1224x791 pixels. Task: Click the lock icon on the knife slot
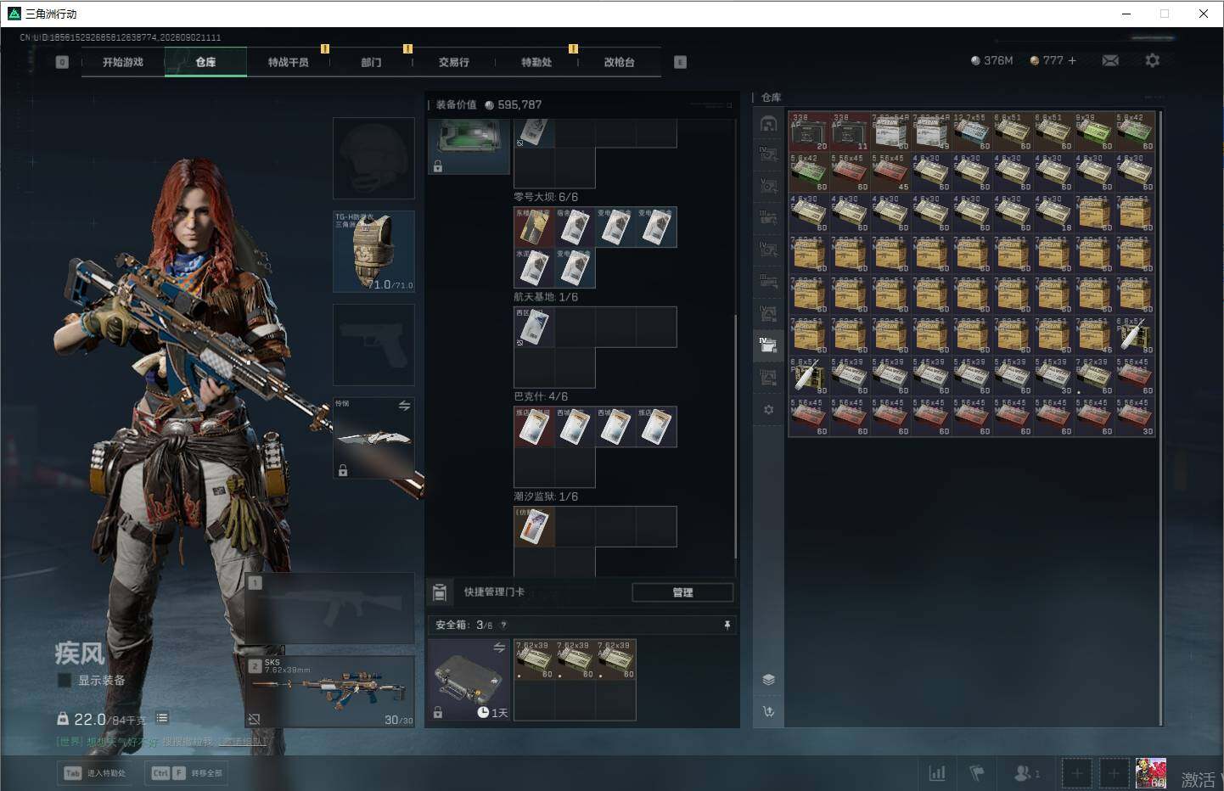[343, 470]
